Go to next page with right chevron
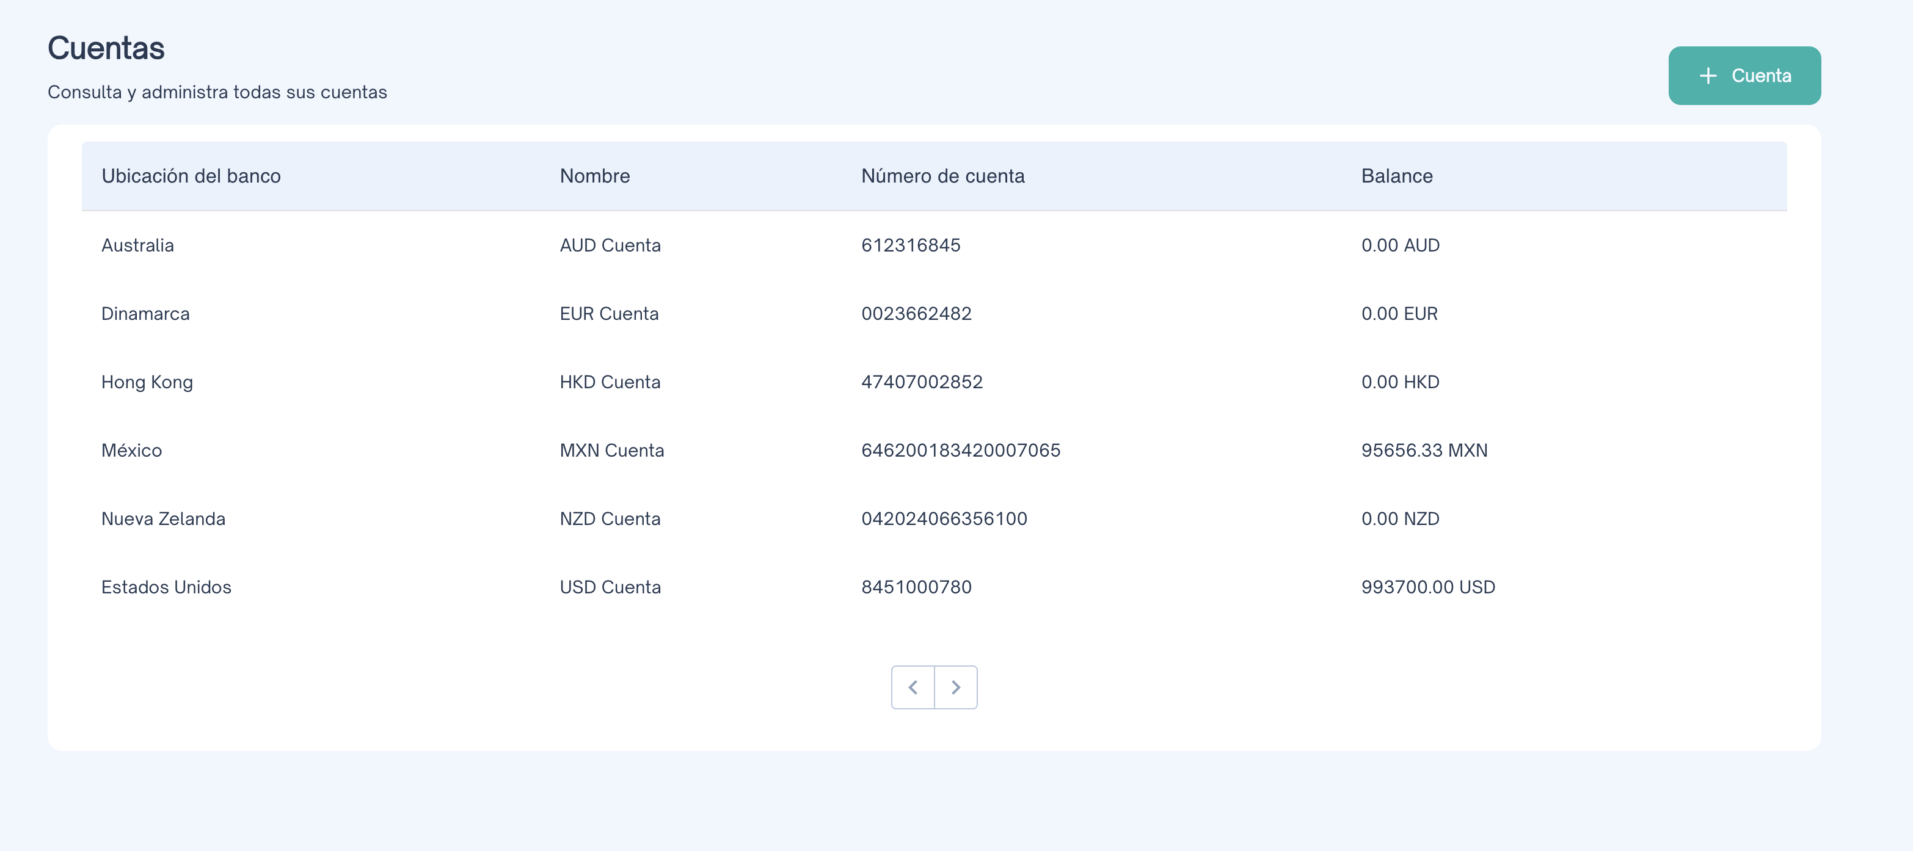This screenshot has width=1913, height=851. (x=956, y=687)
